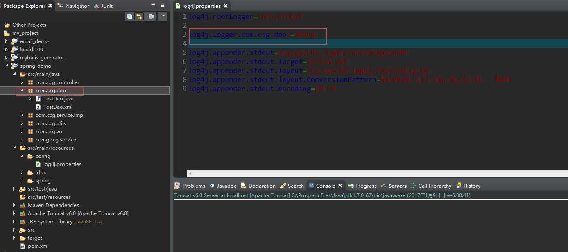Open the Problems tab
568x252 pixels.
coord(190,186)
